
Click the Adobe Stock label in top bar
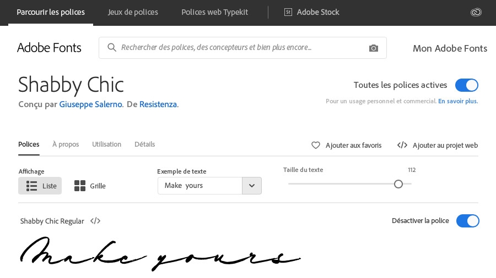point(318,12)
